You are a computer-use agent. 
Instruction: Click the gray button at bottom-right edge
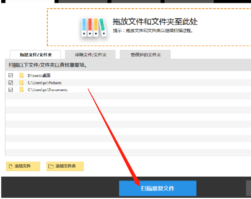pyautogui.click(x=248, y=188)
